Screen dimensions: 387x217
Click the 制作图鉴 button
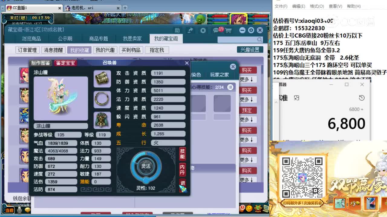41,63
